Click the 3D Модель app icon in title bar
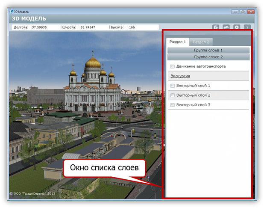 pyautogui.click(x=12, y=12)
